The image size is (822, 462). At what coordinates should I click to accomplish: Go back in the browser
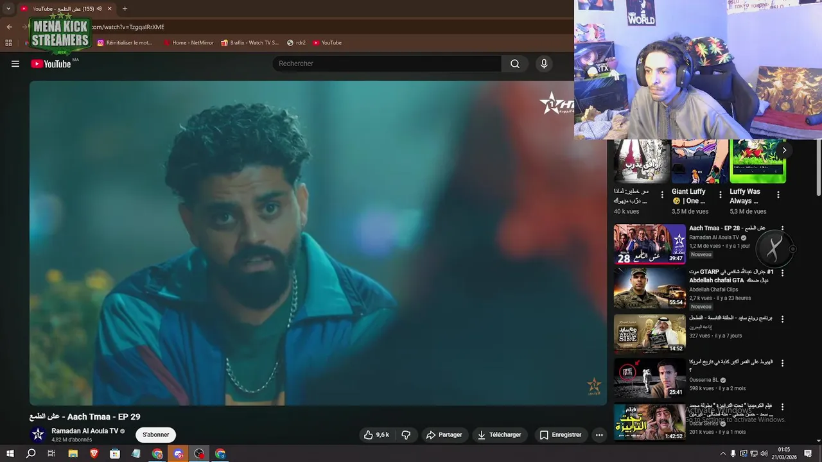point(9,27)
